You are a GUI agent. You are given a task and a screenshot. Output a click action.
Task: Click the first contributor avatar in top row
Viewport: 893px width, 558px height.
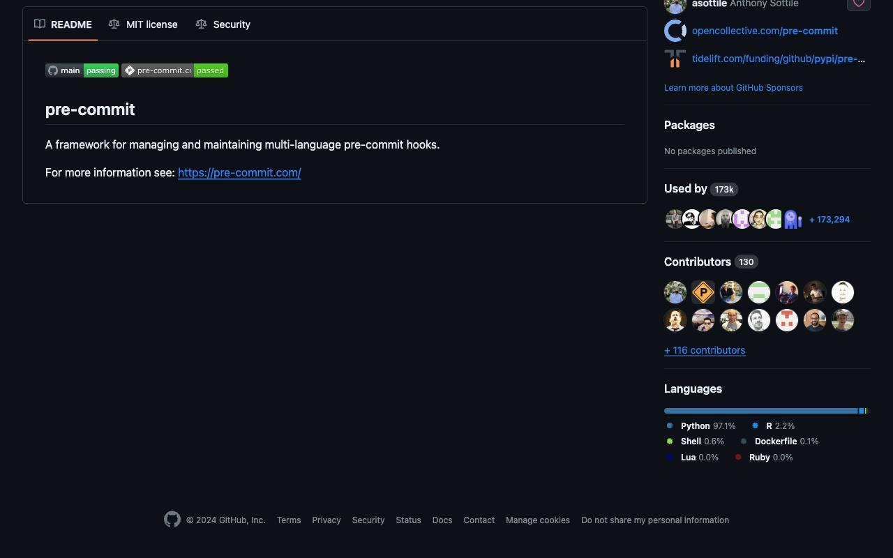tap(675, 292)
